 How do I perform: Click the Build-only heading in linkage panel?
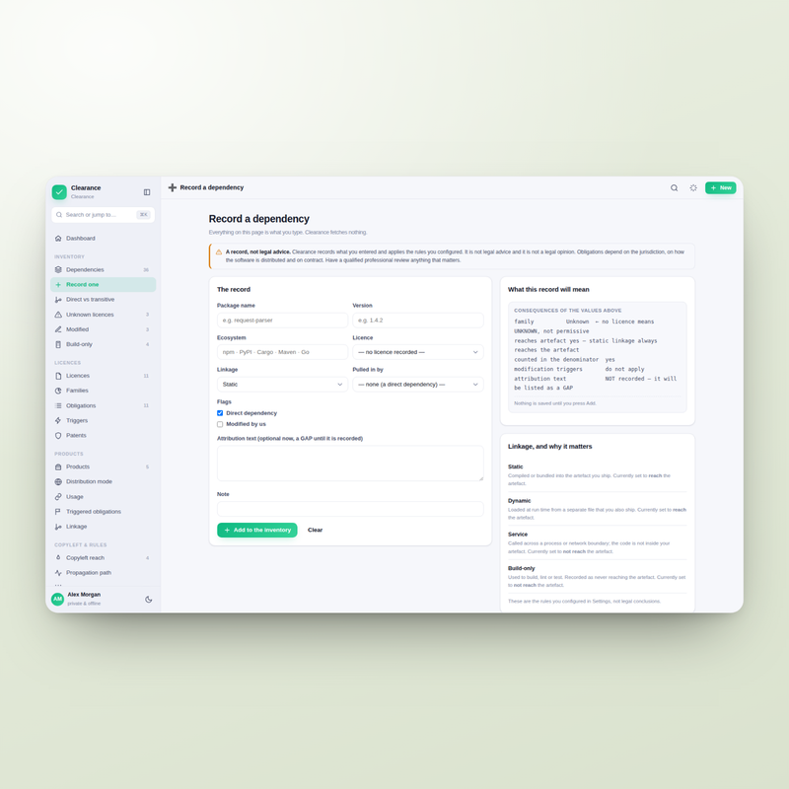(522, 569)
